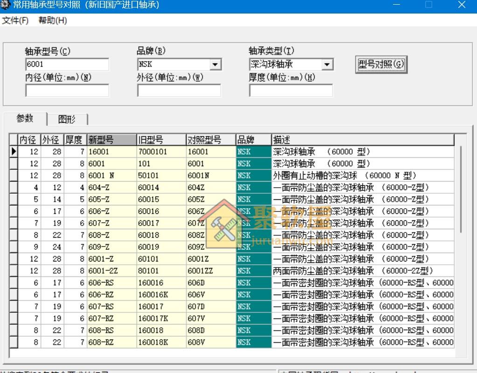Click the 内径 inner diameter input field

(x=67, y=90)
